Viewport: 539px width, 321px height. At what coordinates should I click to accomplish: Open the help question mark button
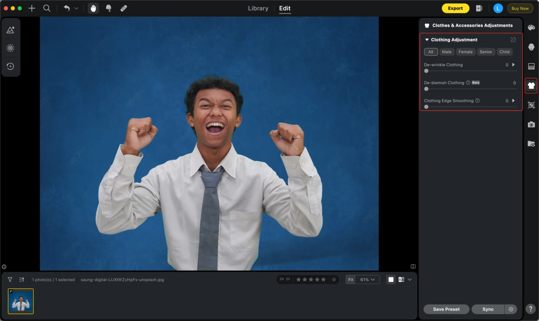(x=530, y=309)
